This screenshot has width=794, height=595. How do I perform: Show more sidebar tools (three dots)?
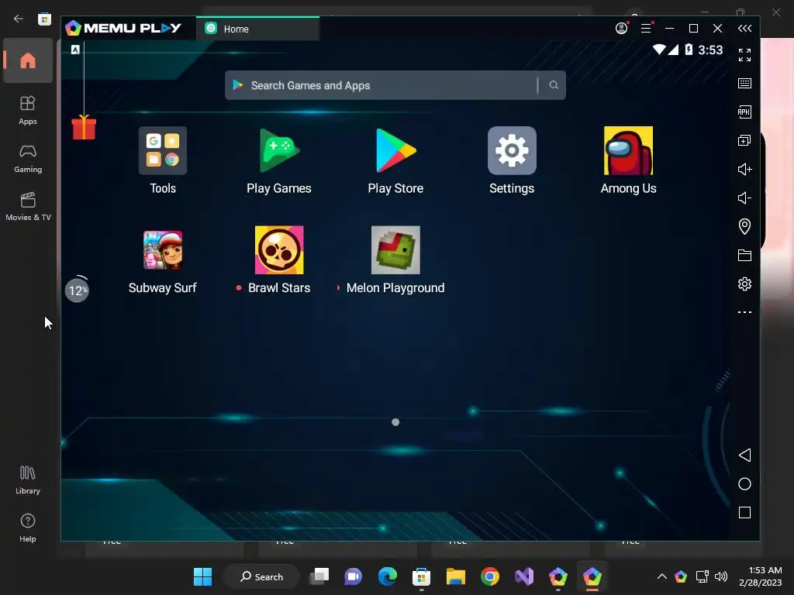pyautogui.click(x=744, y=312)
